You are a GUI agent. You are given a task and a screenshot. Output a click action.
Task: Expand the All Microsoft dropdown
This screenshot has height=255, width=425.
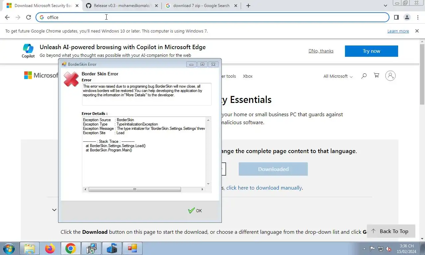pyautogui.click(x=338, y=76)
